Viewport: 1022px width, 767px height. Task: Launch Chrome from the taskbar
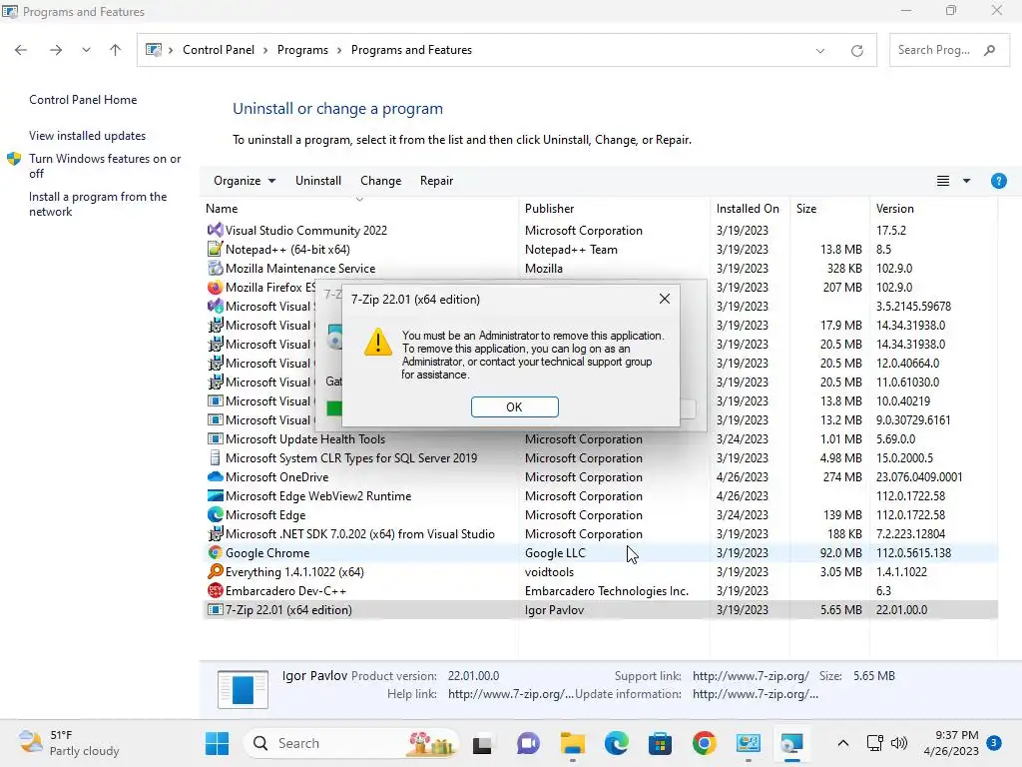point(704,743)
